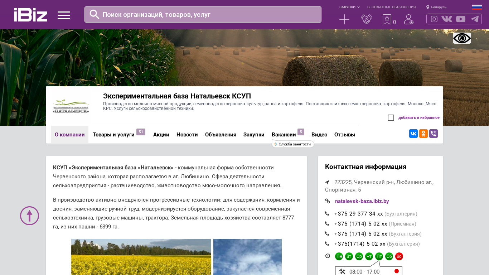Click the plus add icon in header
Image resolution: width=489 pixels, height=275 pixels.
tap(344, 19)
